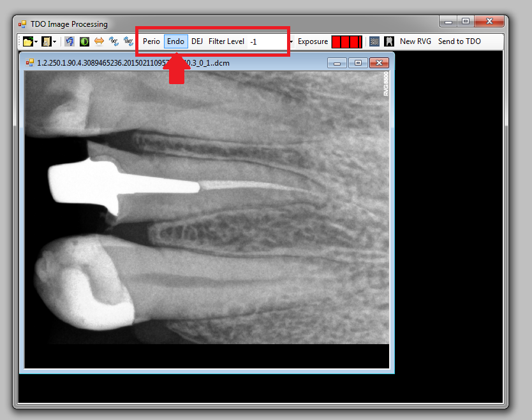Click the open folder icon in toolbar
This screenshot has width=532, height=420.
(x=27, y=41)
